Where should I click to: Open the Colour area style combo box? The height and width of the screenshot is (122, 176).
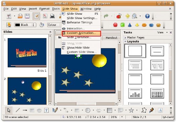coord(54,25)
